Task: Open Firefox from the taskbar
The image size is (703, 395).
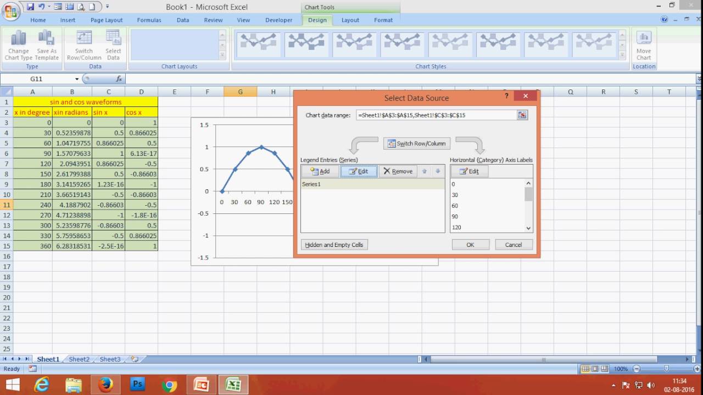Action: [x=106, y=385]
